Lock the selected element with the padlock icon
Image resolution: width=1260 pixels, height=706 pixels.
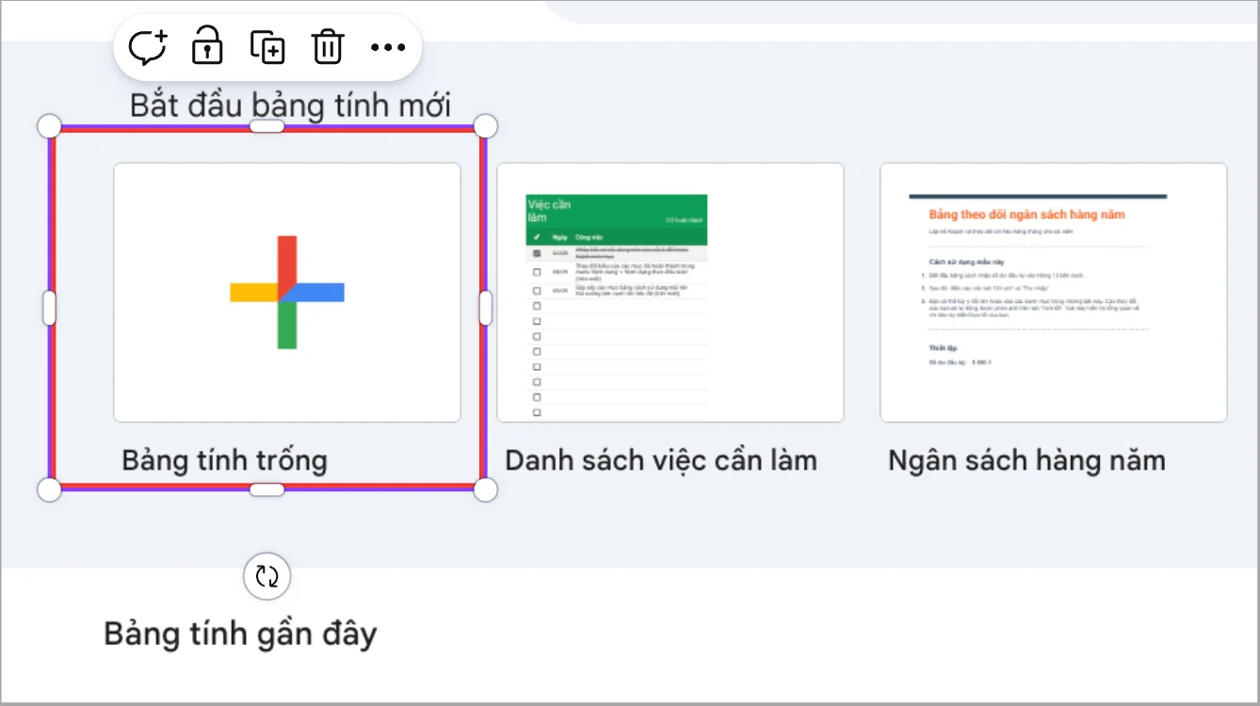[207, 46]
